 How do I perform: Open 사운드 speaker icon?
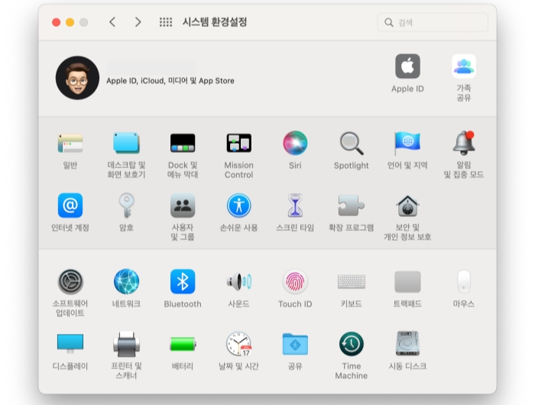pos(238,282)
